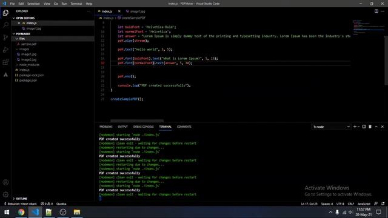Image resolution: width=388 pixels, height=218 pixels.
Task: Open the launch profile arrow beside new terminal
Action: pos(358,127)
